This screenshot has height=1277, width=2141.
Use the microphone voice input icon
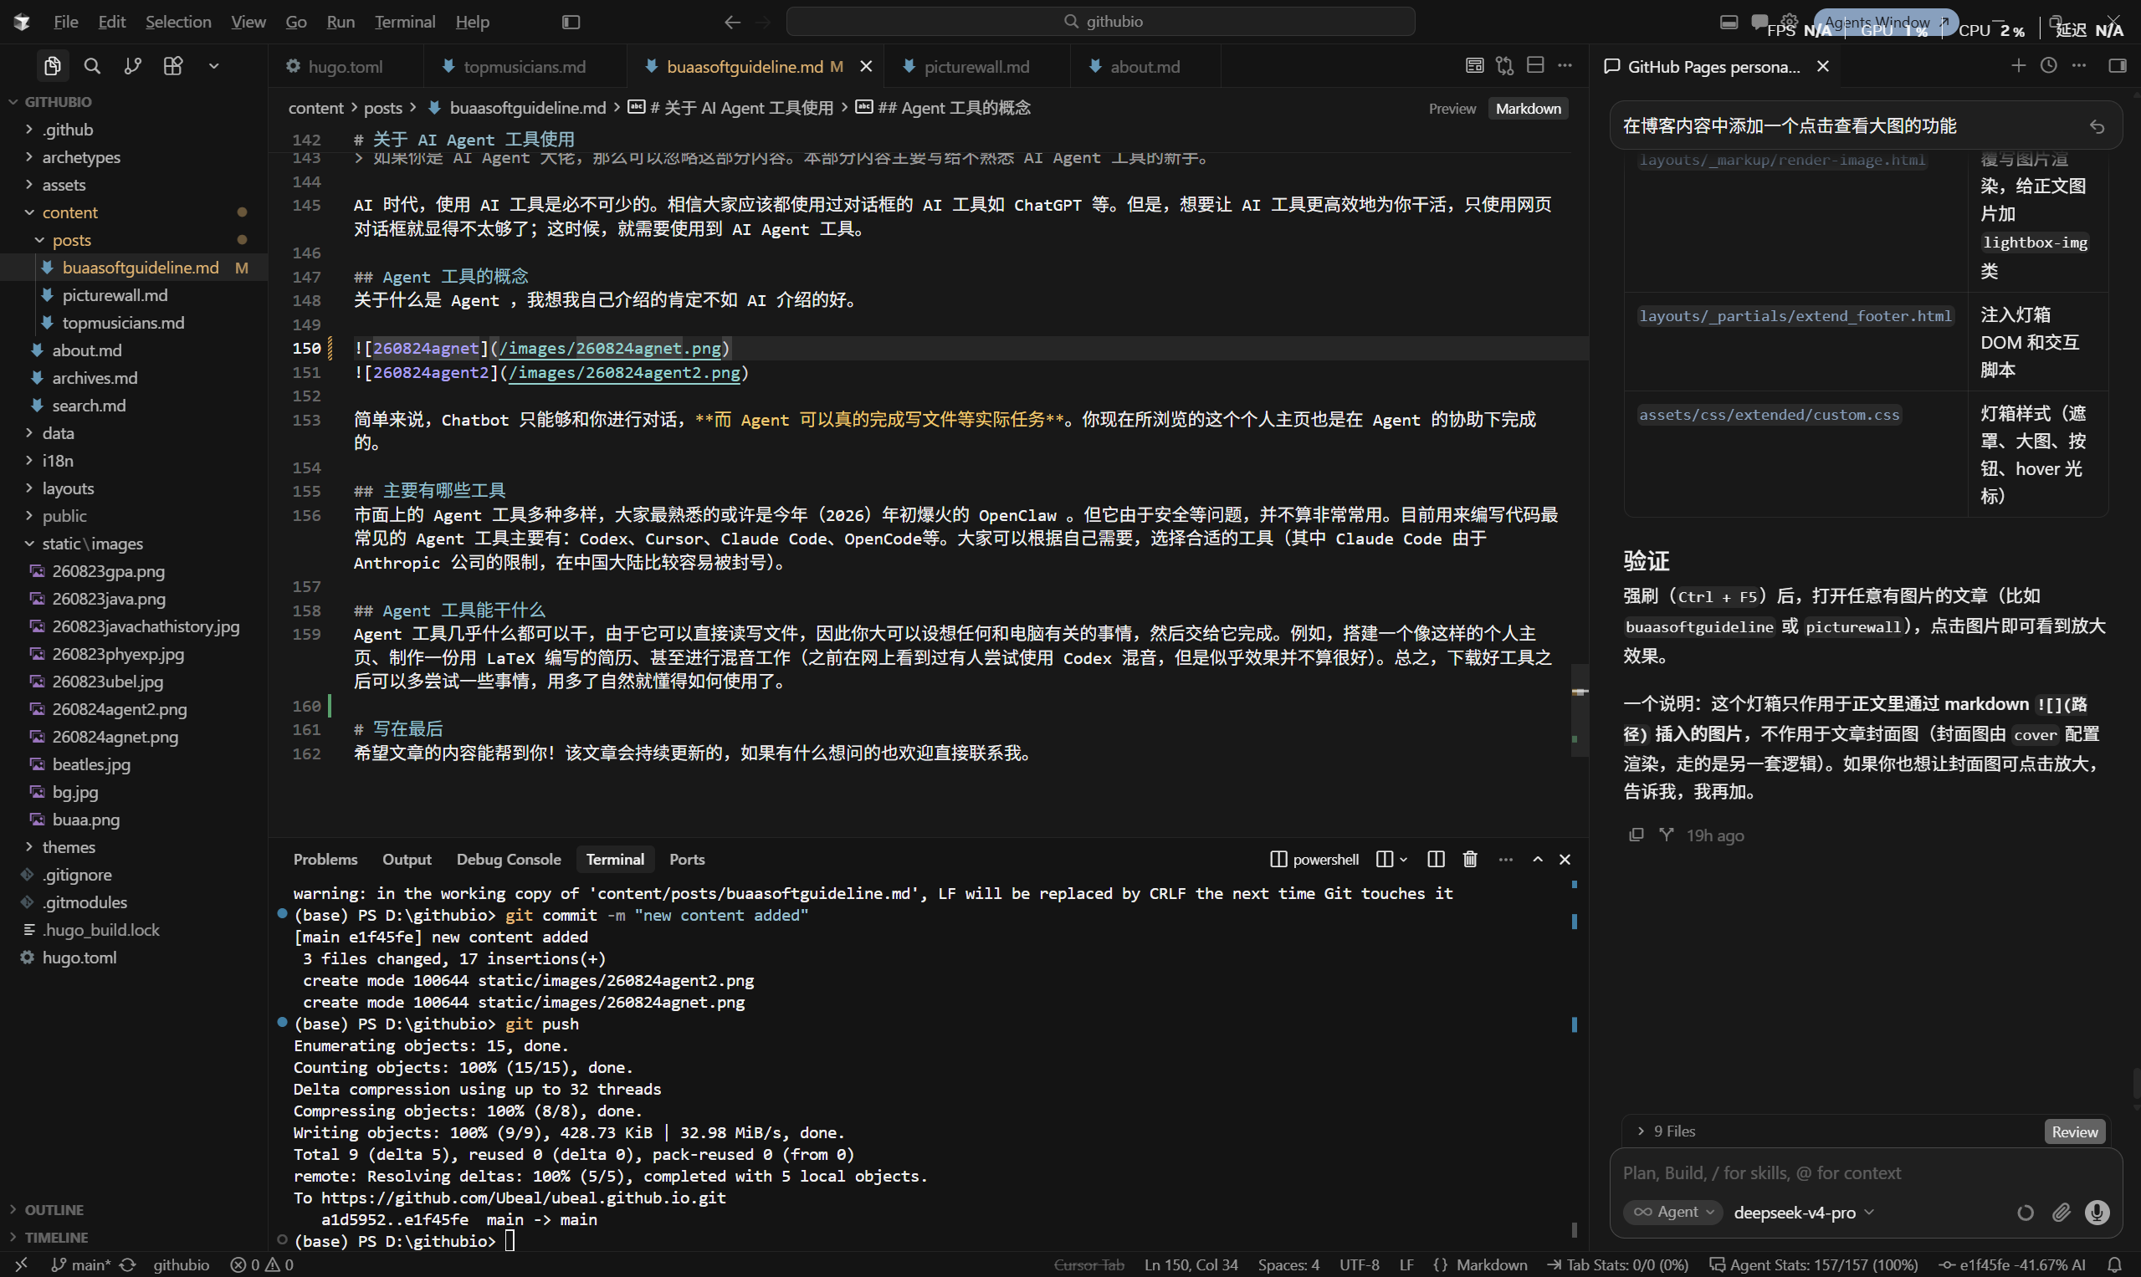coord(2097,1213)
